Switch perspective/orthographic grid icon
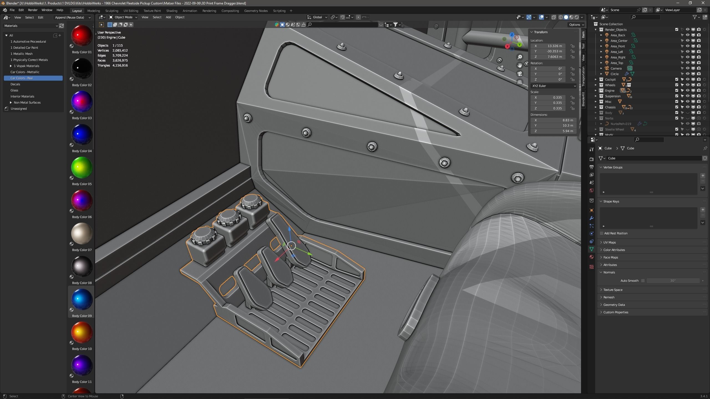This screenshot has width=710, height=399. [520, 82]
